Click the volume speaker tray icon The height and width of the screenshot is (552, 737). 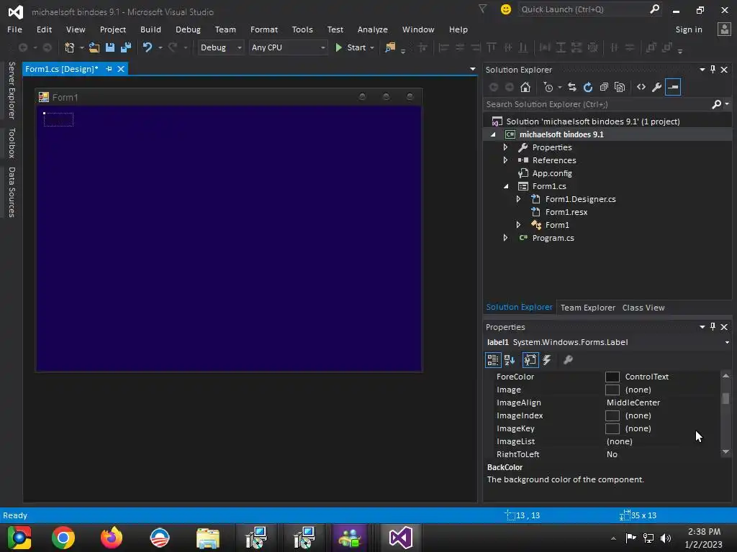click(x=666, y=538)
